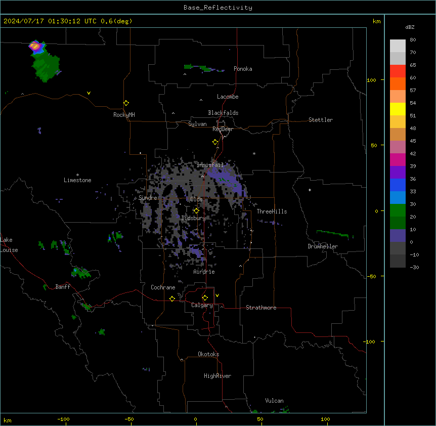Click the white plus marker north of Drumheller

click(310, 190)
